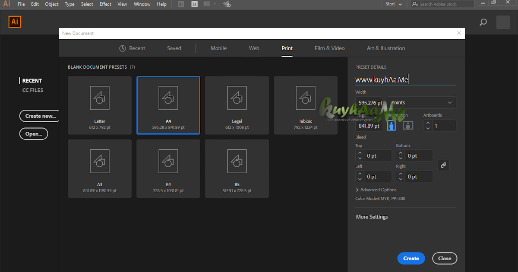
Task: Click the search magnifier icon on Start screen
Action: 483,22
